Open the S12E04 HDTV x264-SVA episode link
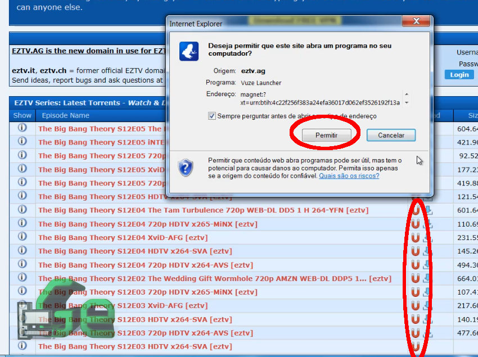This screenshot has width=478, height=357. [135, 251]
